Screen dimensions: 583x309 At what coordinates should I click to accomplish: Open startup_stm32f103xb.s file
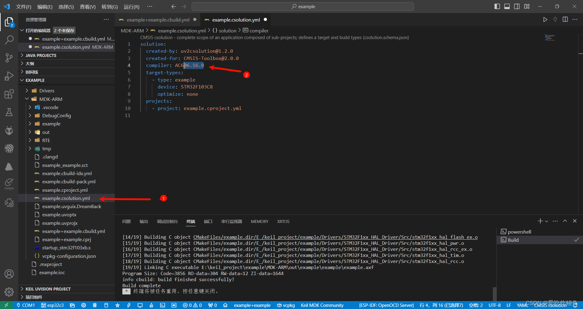coord(66,248)
